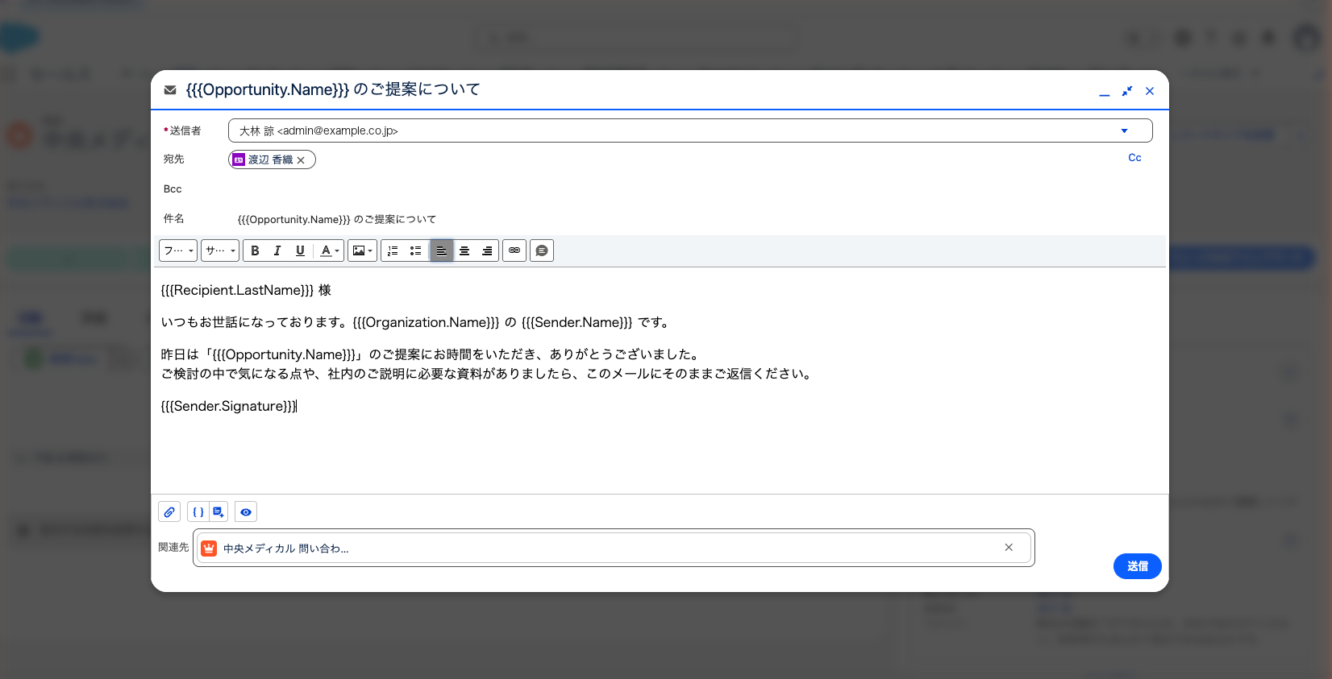The height and width of the screenshot is (679, 1332).
Task: Align the text to the left
Action: pyautogui.click(x=441, y=250)
